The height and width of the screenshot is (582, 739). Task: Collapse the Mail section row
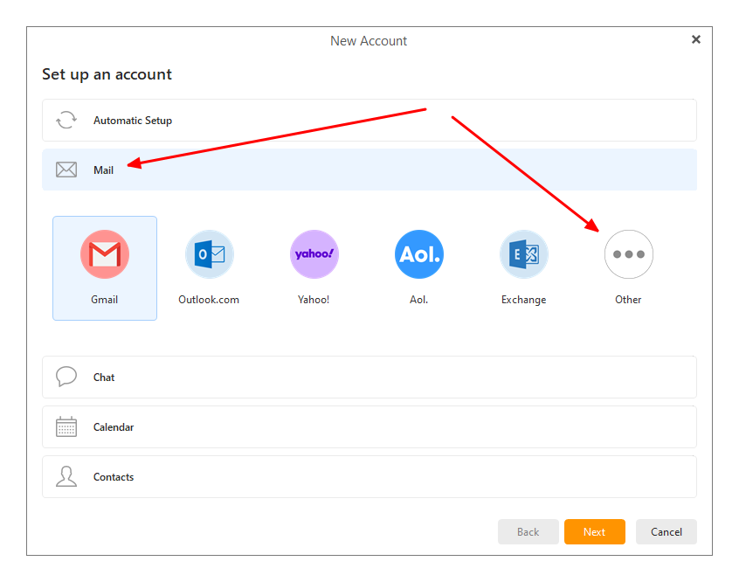tap(369, 170)
